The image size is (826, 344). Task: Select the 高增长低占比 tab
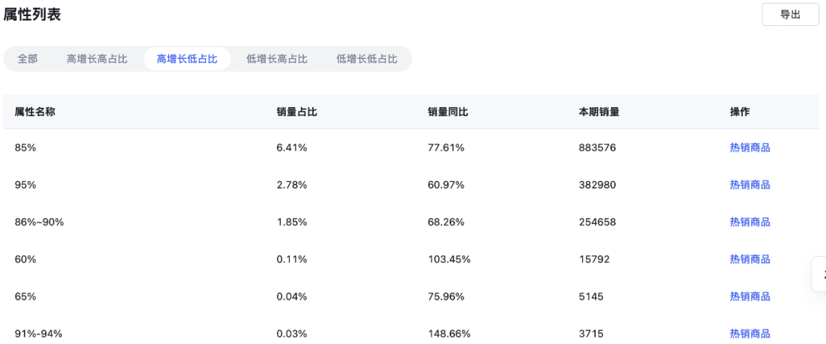[x=187, y=58]
